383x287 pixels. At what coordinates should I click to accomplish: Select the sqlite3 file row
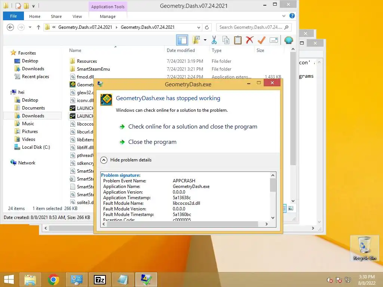(x=82, y=202)
